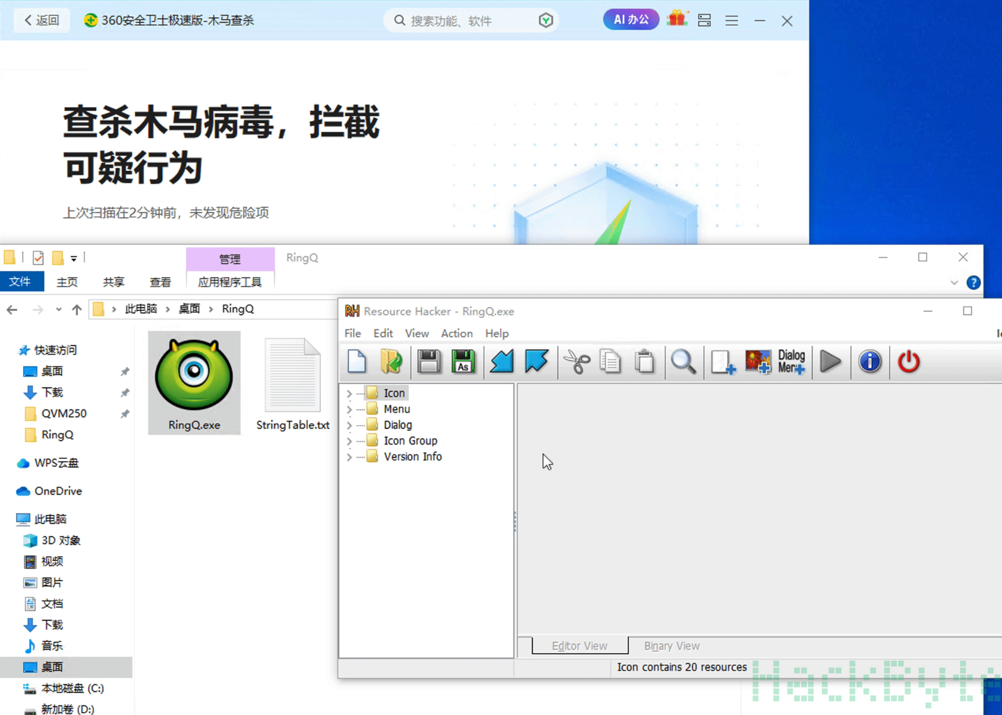Click the Copy icon in Resource Hacker toolbar
Image resolution: width=1002 pixels, height=715 pixels.
pos(610,362)
